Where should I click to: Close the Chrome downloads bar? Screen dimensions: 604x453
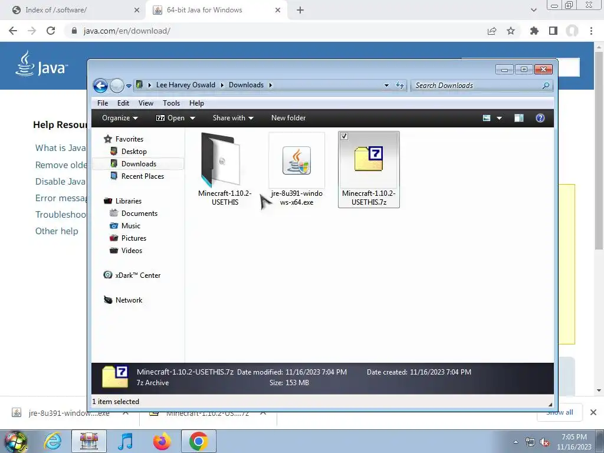pos(593,412)
